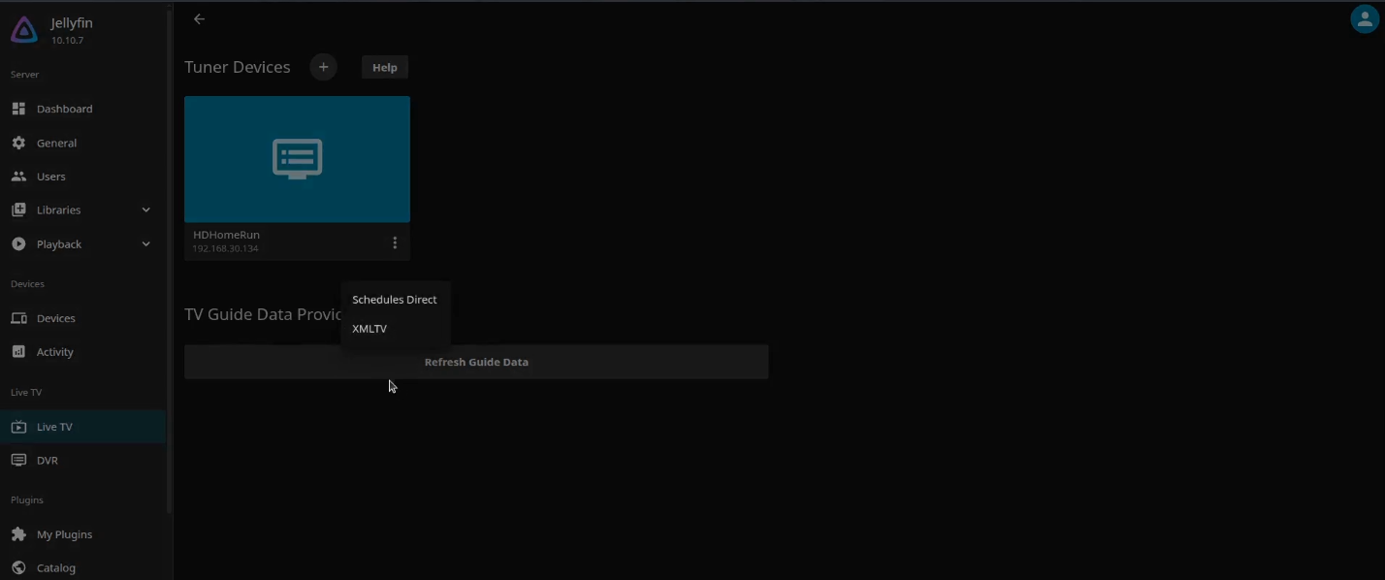Open the plugin Catalog page
The width and height of the screenshot is (1385, 580).
coord(82,567)
